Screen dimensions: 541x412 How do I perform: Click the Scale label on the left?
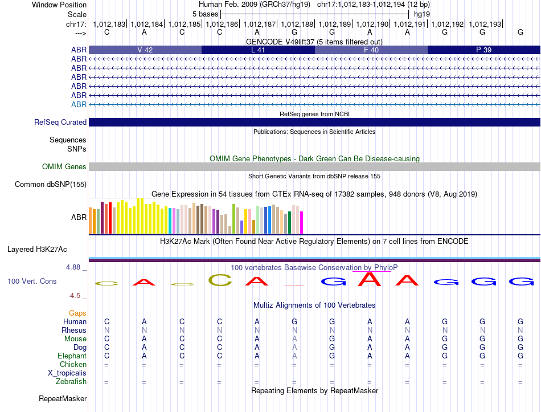point(77,14)
